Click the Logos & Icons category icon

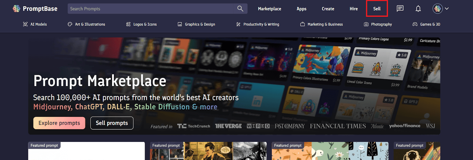tap(128, 24)
